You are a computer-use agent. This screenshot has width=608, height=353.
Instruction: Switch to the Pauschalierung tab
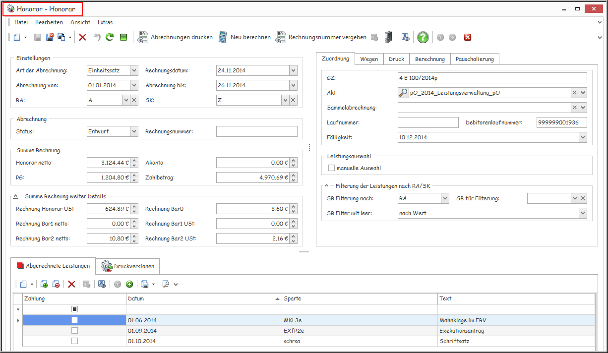(x=475, y=59)
